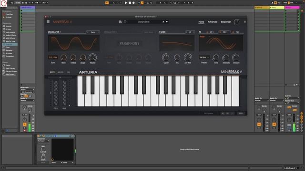Click the preset name field in MiniFreak header
This screenshot has width=305, height=171.
click(x=144, y=22)
